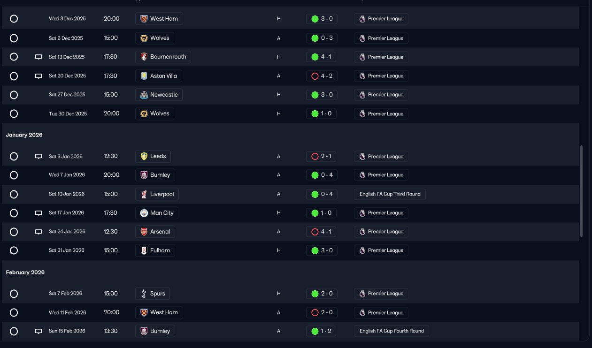592x348 pixels.
Task: Click the Man City club badge
Action: coord(144,213)
